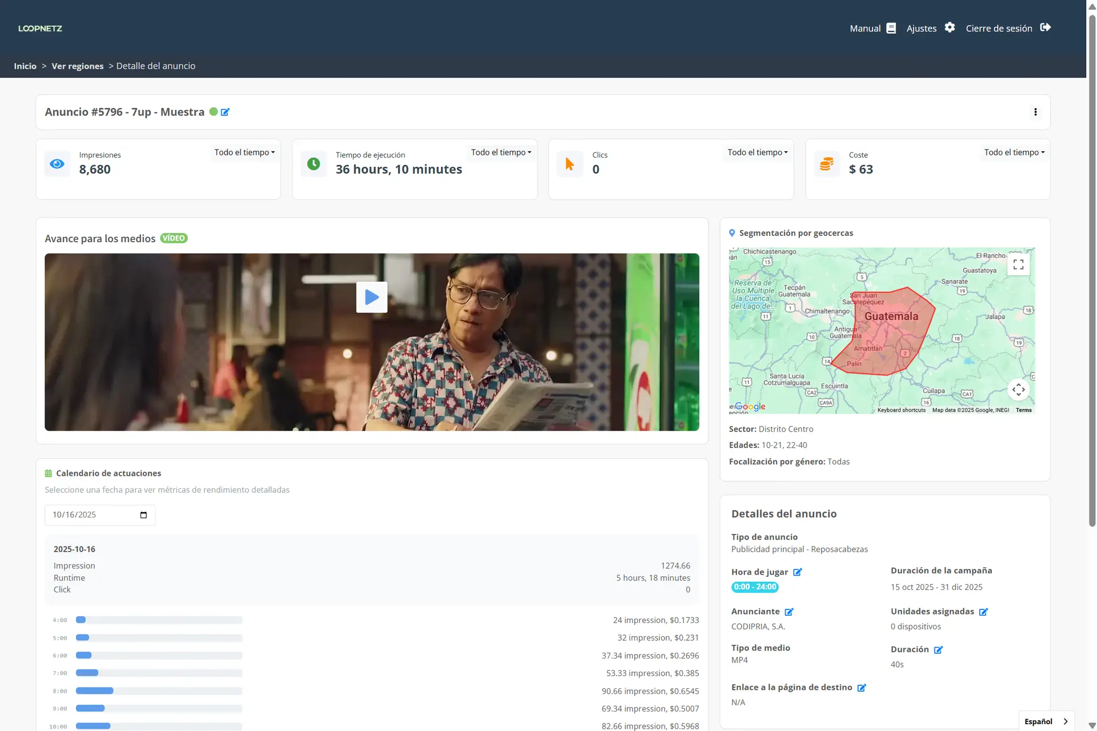Edit Unidades asignadas devices
The image size is (1097, 731).
click(x=983, y=612)
